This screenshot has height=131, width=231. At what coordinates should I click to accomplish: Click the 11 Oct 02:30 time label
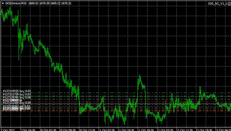tap(106, 129)
